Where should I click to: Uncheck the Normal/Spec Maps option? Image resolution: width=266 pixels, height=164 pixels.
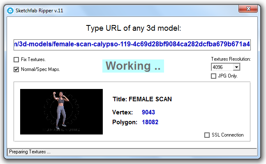click(16, 69)
